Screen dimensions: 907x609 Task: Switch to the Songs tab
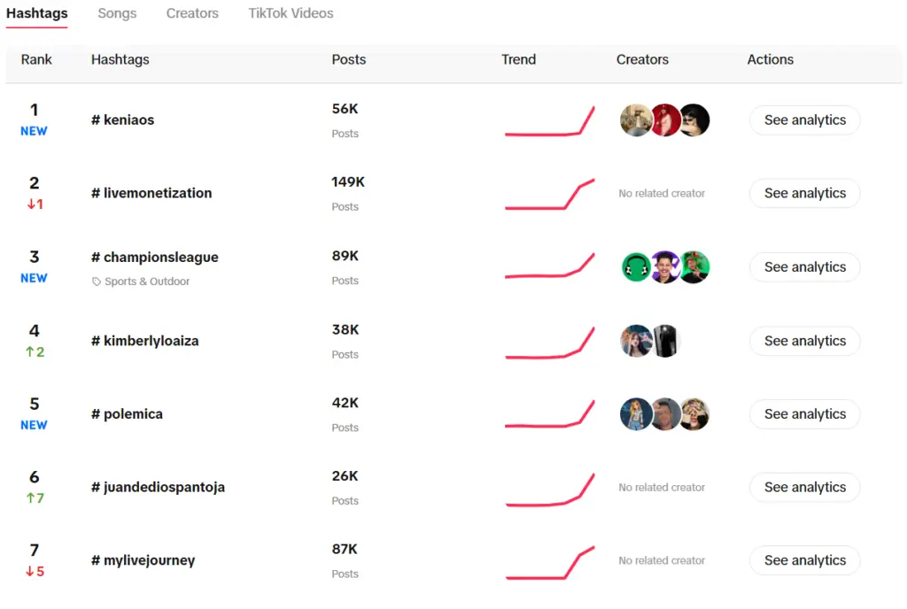pos(117,13)
